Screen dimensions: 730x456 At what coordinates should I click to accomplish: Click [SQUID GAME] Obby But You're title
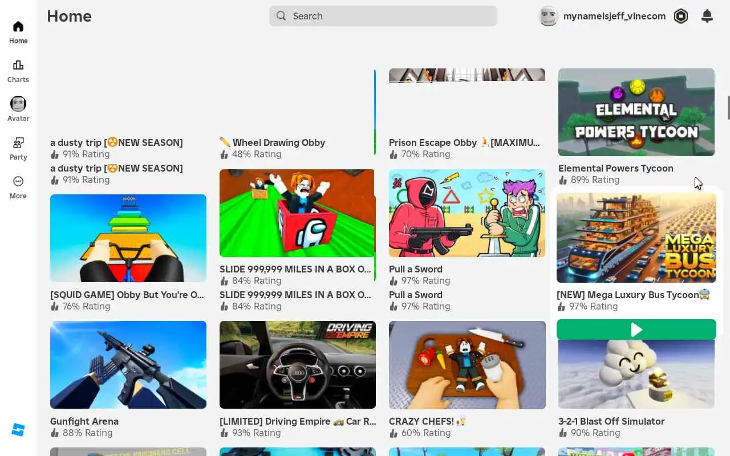127,295
